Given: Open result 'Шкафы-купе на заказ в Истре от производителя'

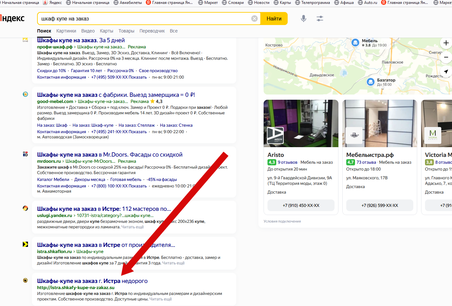Looking at the screenshot, I should point(106,245).
